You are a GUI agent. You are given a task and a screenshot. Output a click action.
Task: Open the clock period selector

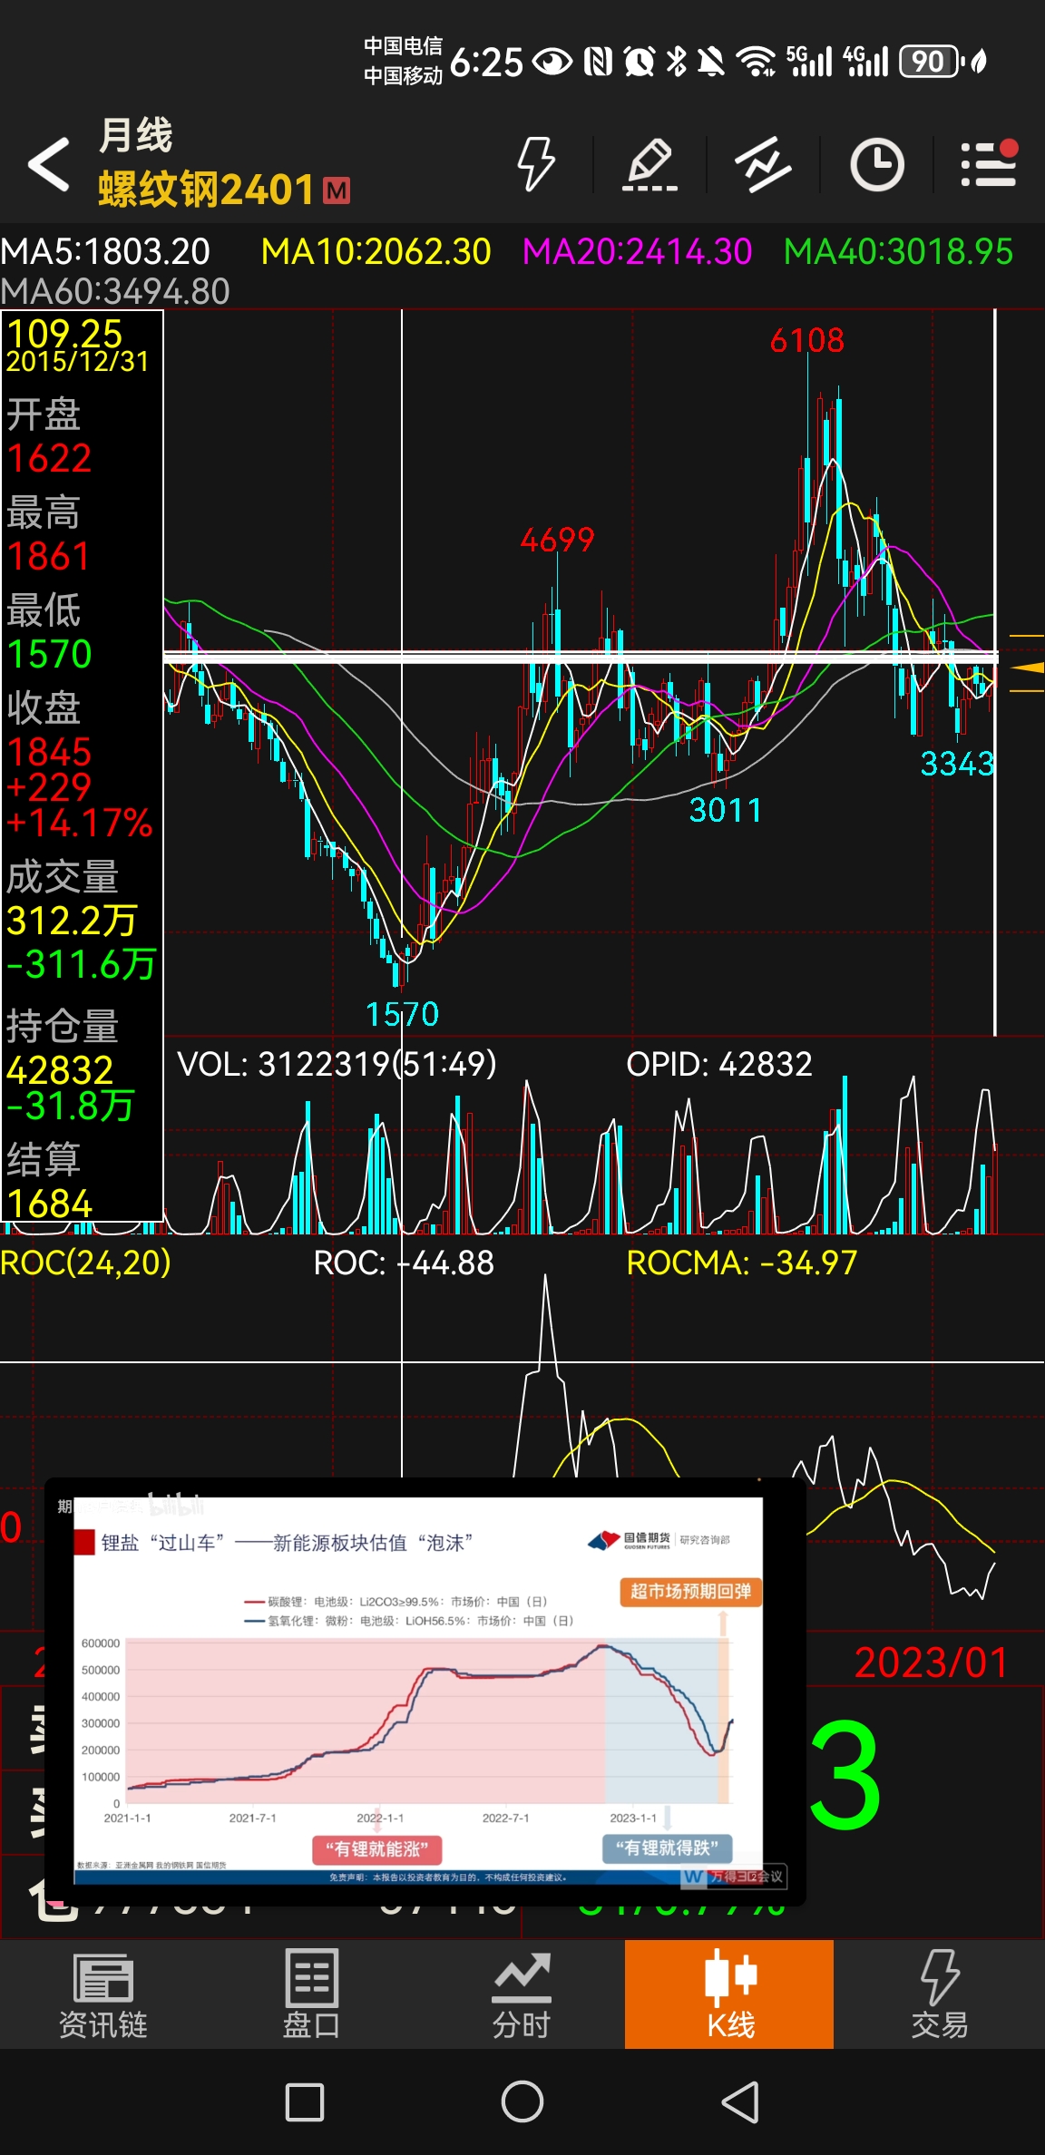(x=877, y=164)
